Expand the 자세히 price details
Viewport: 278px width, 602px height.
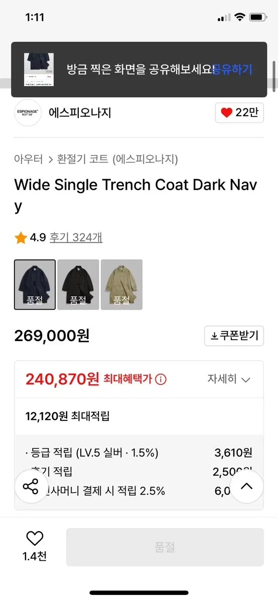229,379
